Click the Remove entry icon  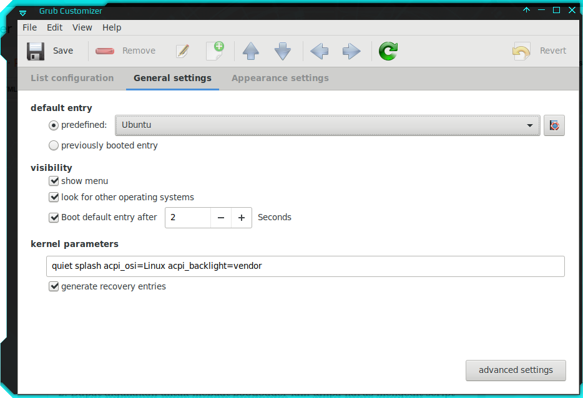pyautogui.click(x=125, y=51)
